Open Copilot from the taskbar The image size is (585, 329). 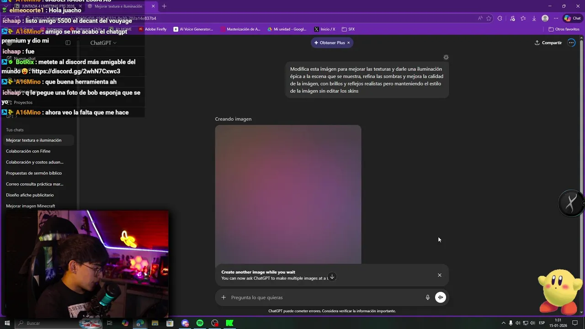[125, 323]
